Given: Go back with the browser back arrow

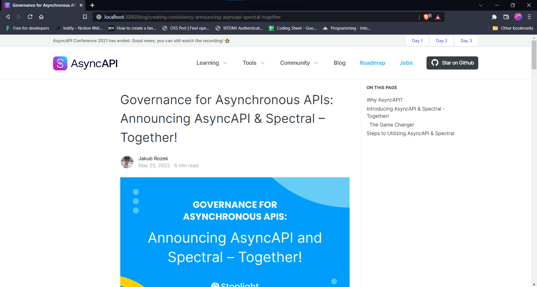Looking at the screenshot, I should point(8,17).
